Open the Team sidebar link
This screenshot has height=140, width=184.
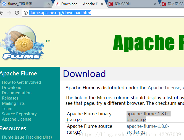[7, 109]
